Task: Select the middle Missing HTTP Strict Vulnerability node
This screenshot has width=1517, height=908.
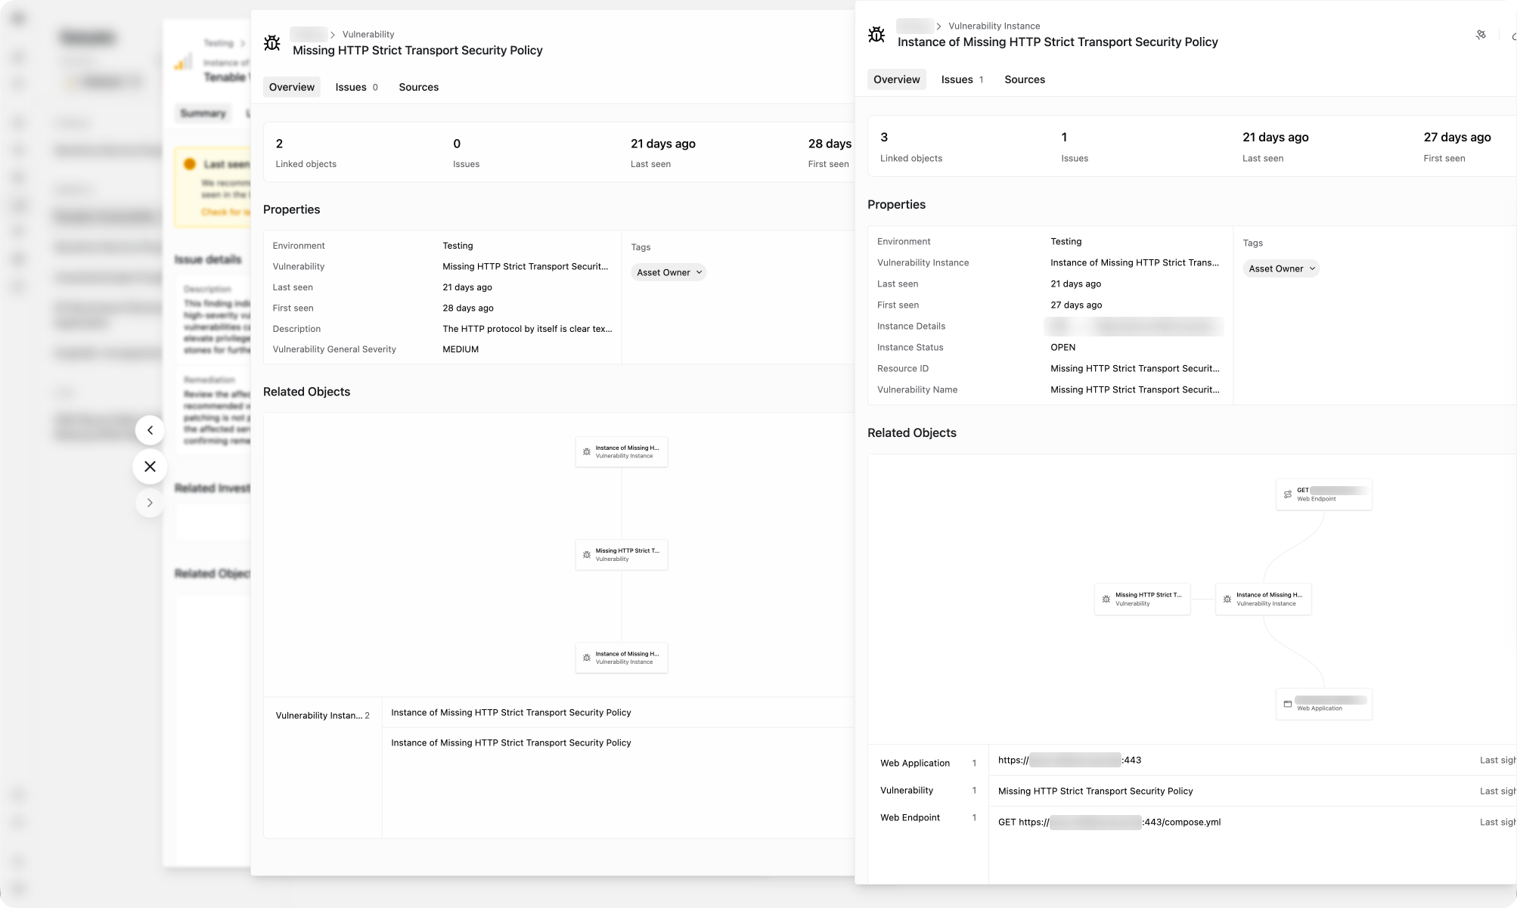Action: [x=621, y=555]
